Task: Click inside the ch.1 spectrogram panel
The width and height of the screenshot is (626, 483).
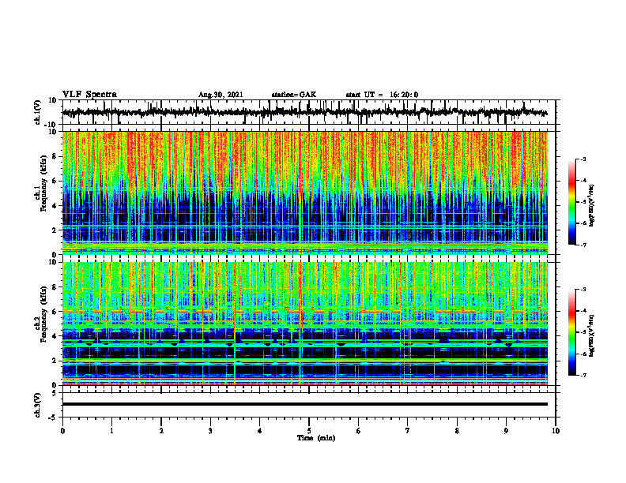Action: (304, 193)
